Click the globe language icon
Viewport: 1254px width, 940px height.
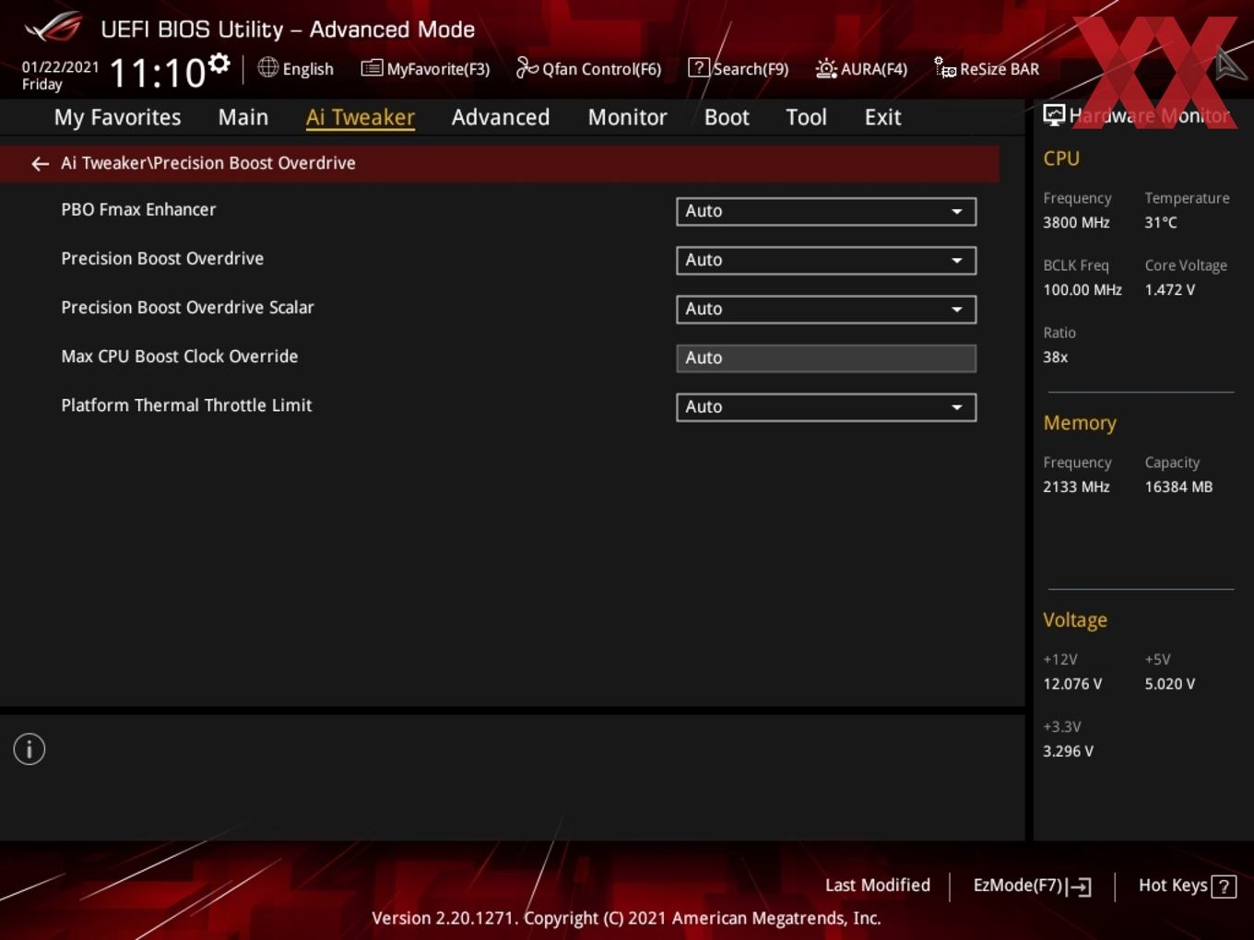267,67
